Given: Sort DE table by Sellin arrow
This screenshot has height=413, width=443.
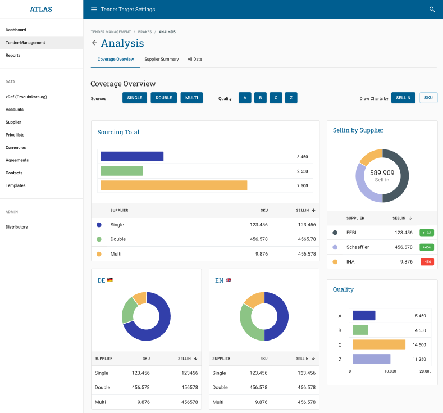Looking at the screenshot, I should [195, 358].
